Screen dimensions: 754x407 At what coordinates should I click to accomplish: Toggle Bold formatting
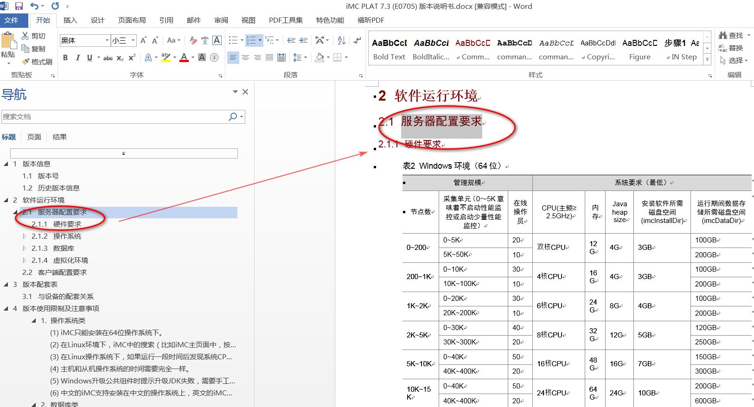(65, 58)
